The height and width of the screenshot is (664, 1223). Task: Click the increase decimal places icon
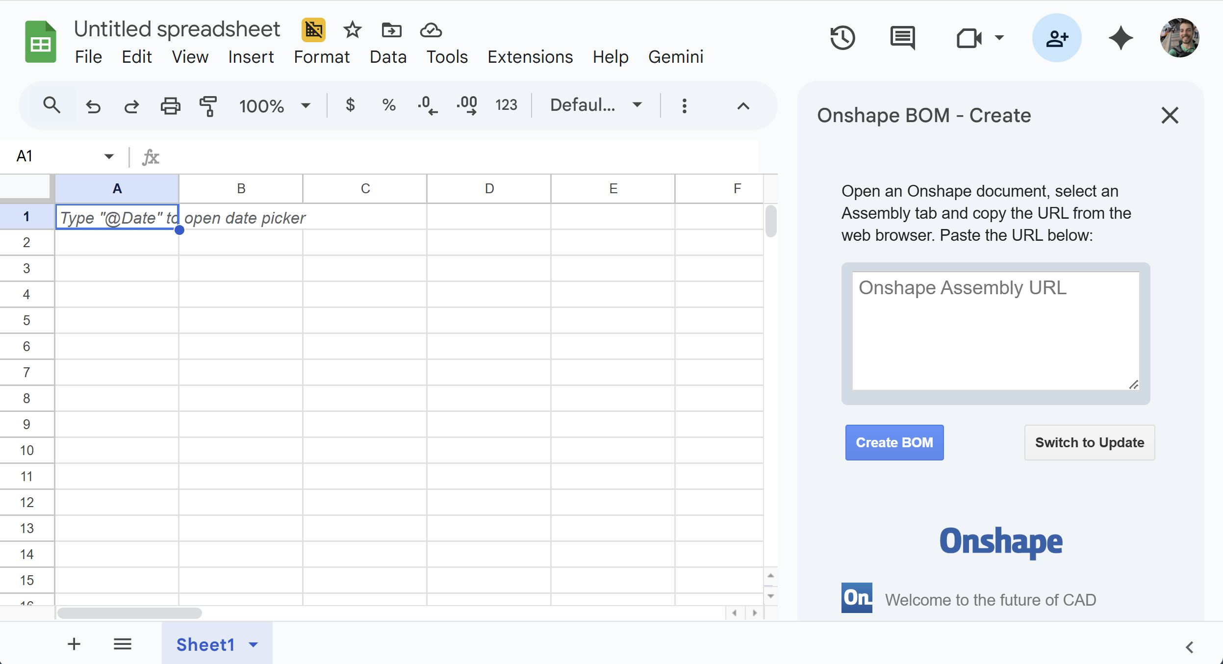[466, 106]
